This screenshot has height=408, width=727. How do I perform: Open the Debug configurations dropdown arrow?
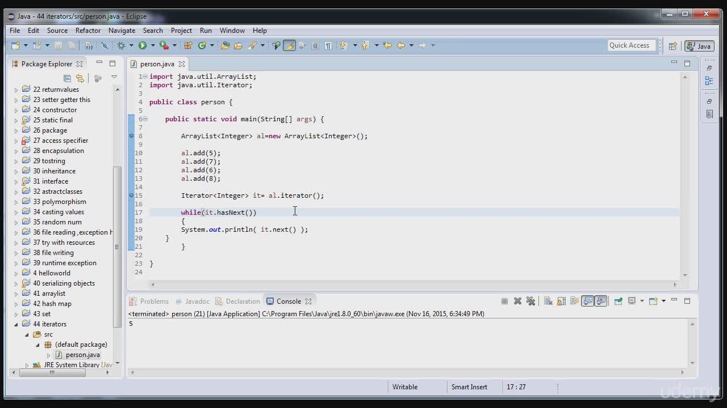point(131,45)
